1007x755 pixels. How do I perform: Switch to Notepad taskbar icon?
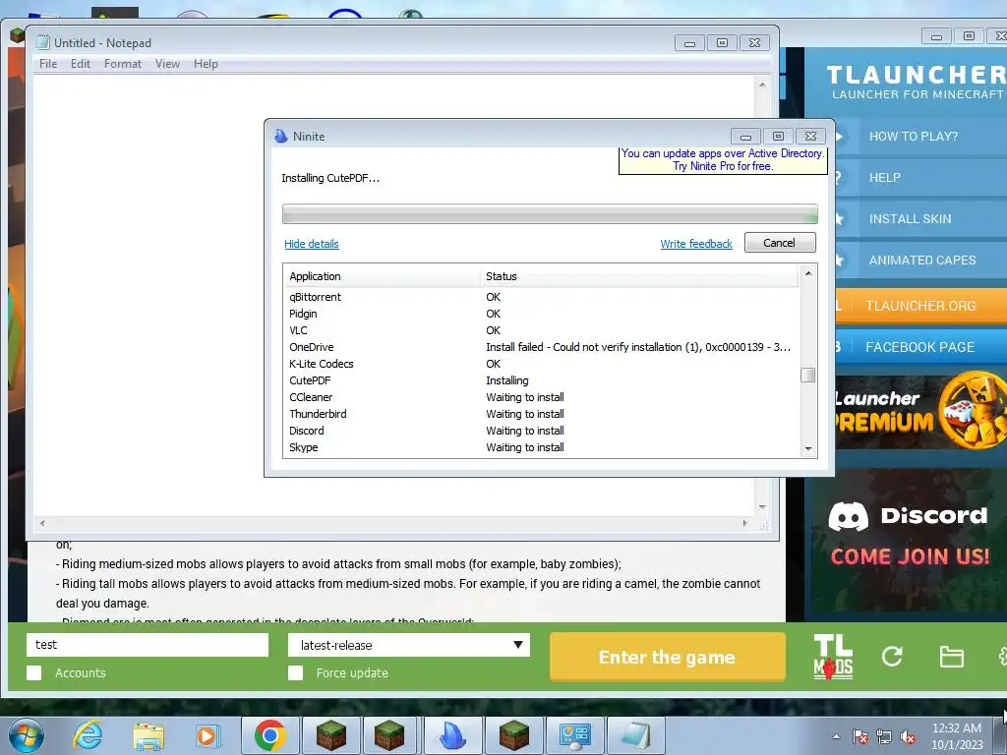click(635, 735)
